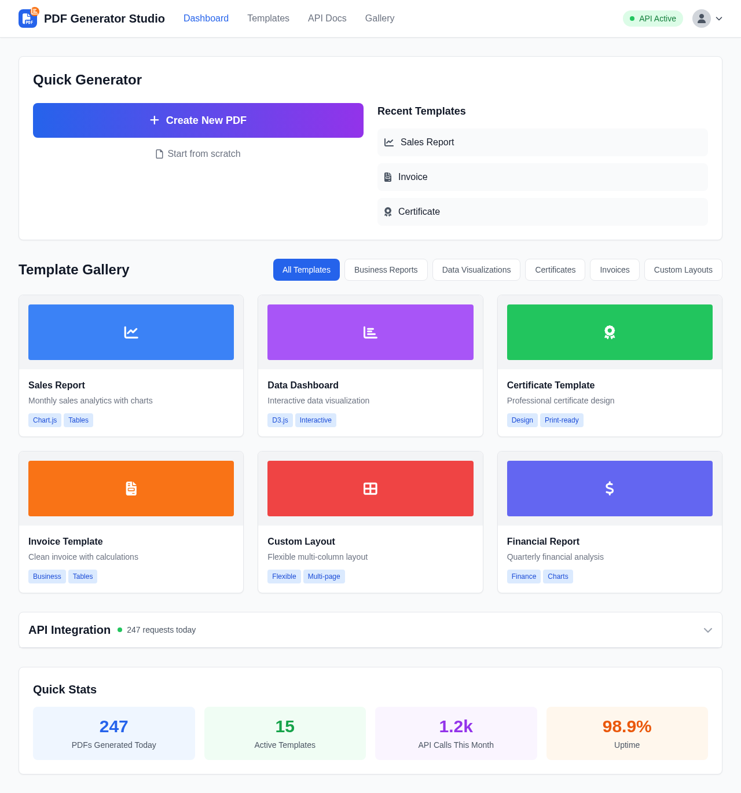The image size is (741, 793).
Task: Click the Create New PDF button
Action: pos(198,120)
